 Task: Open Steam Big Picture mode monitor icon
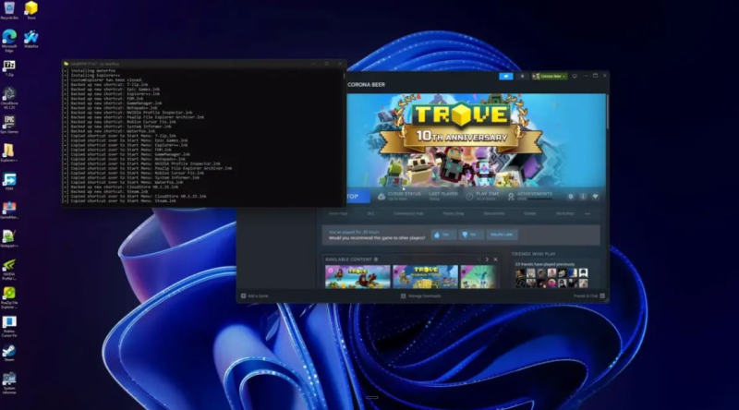(575, 76)
